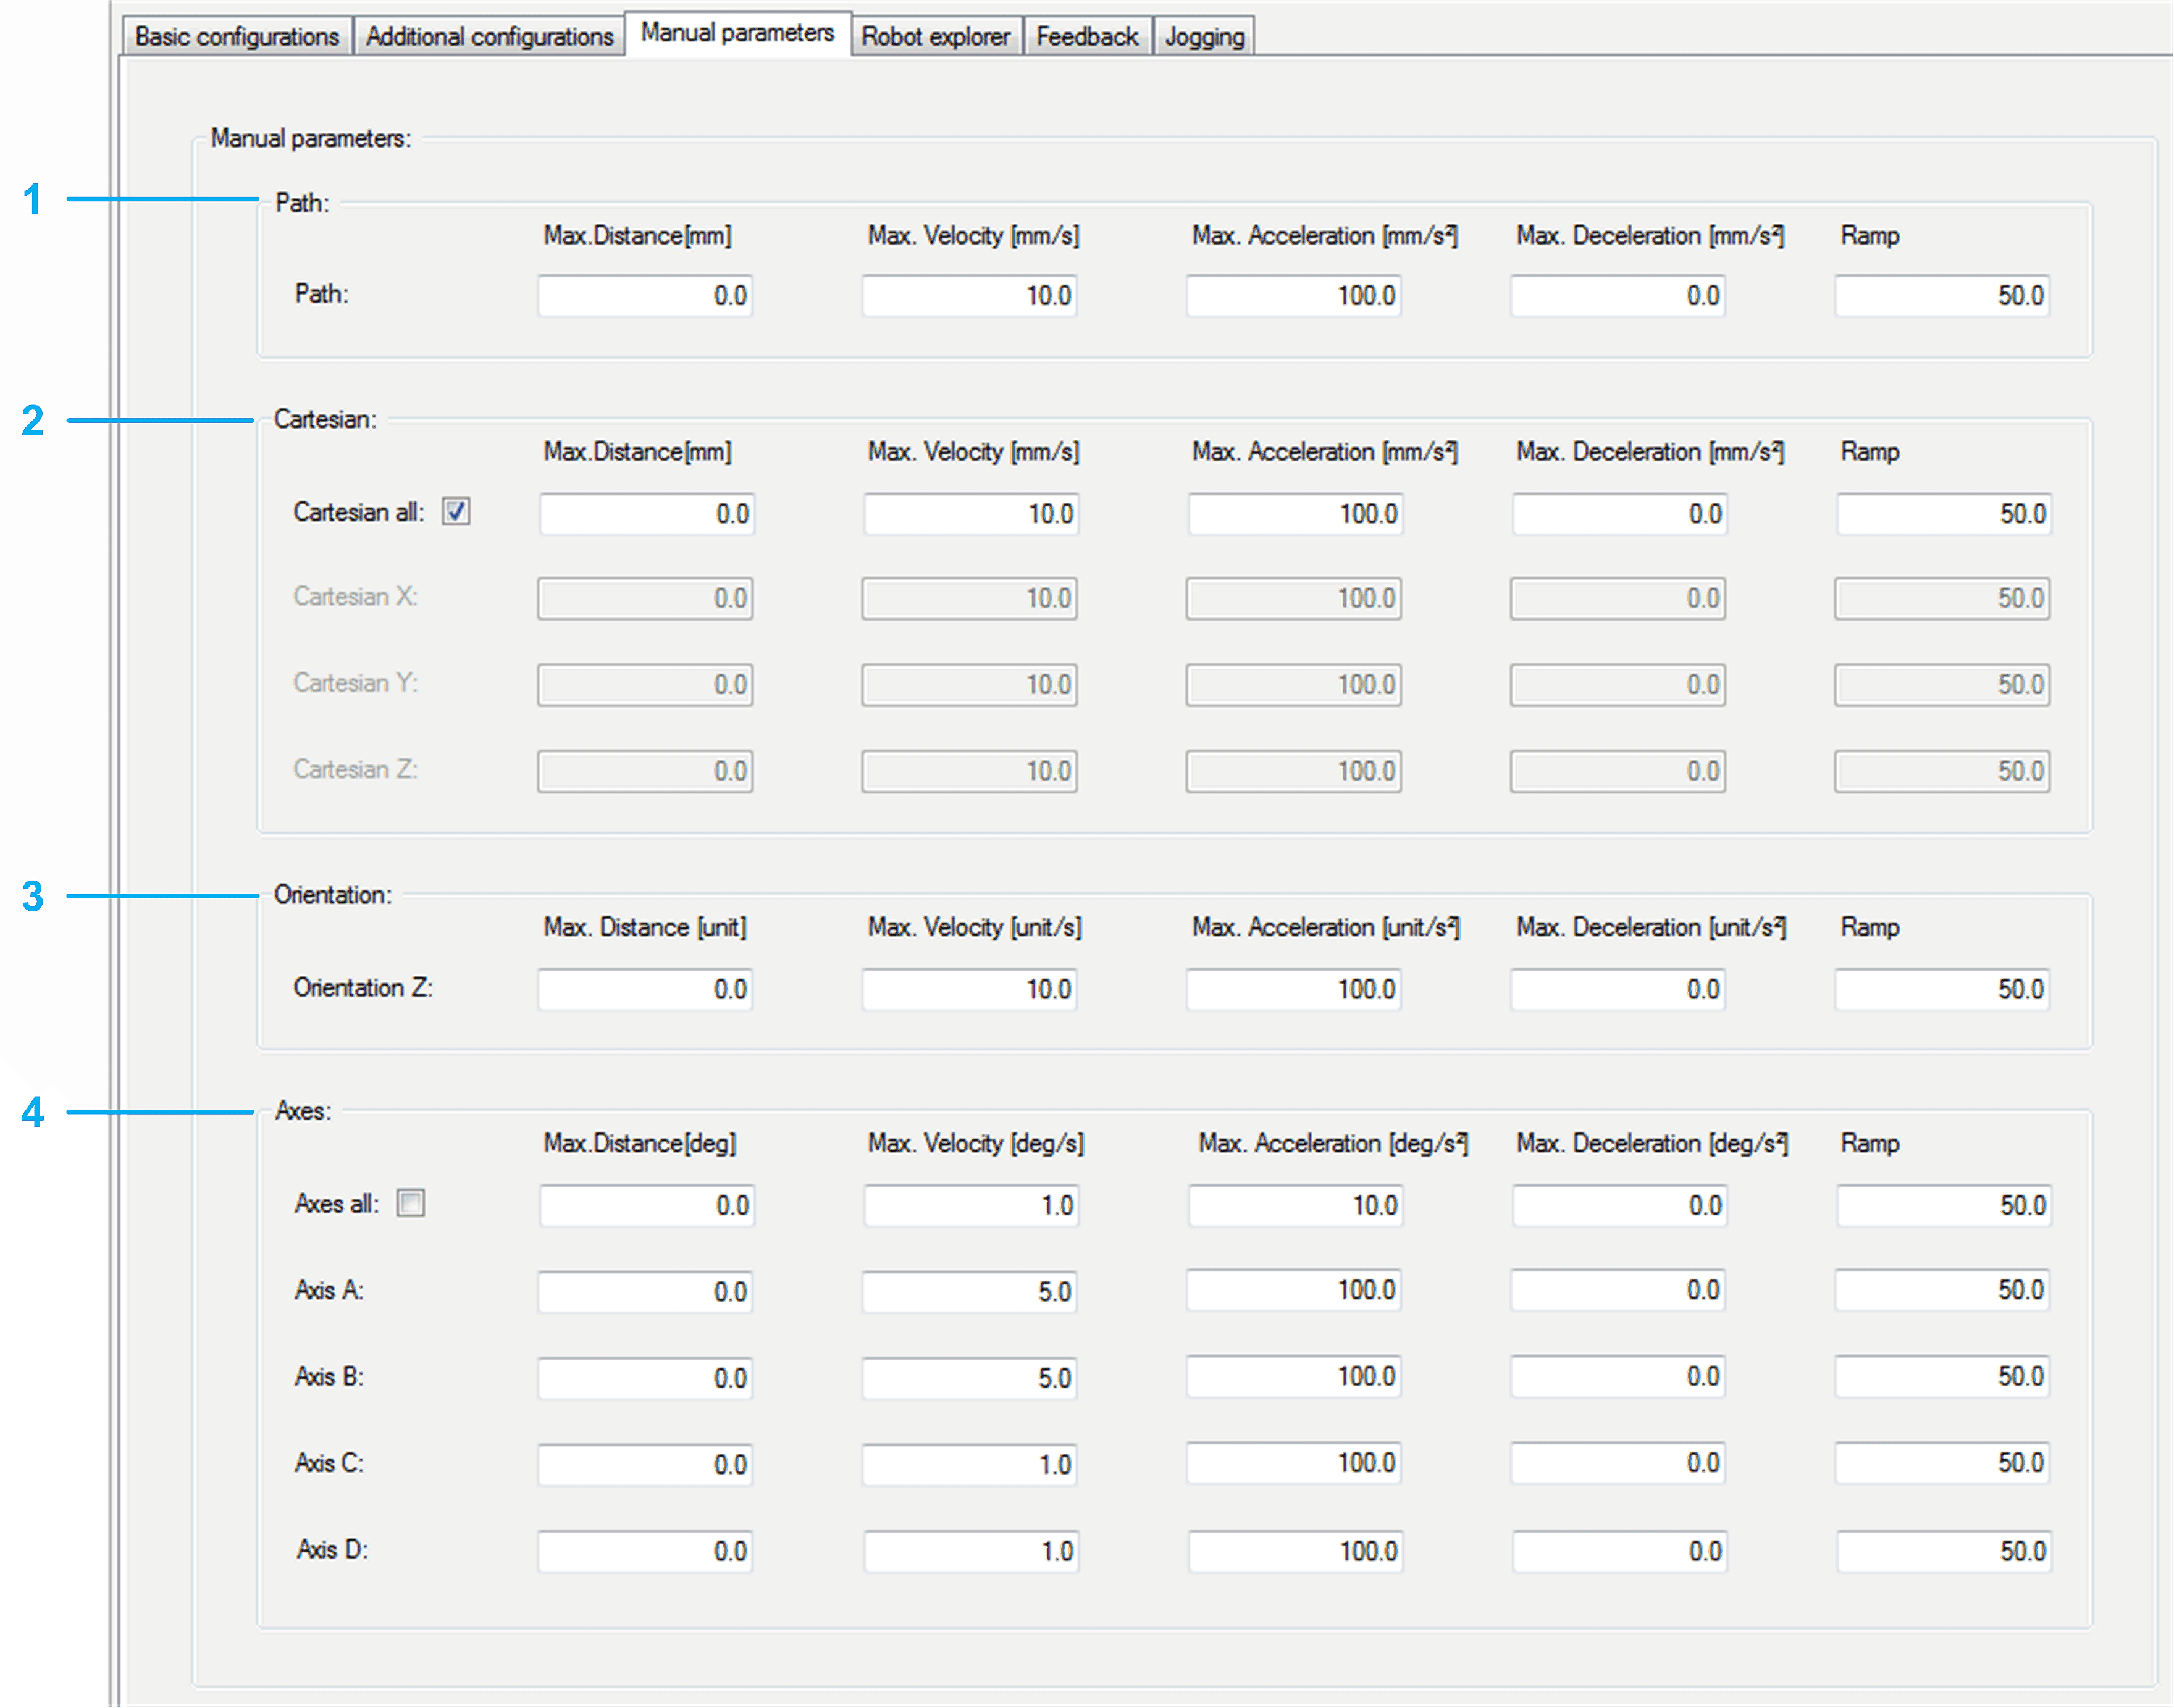Click Axis A Max. Velocity field

(969, 1291)
